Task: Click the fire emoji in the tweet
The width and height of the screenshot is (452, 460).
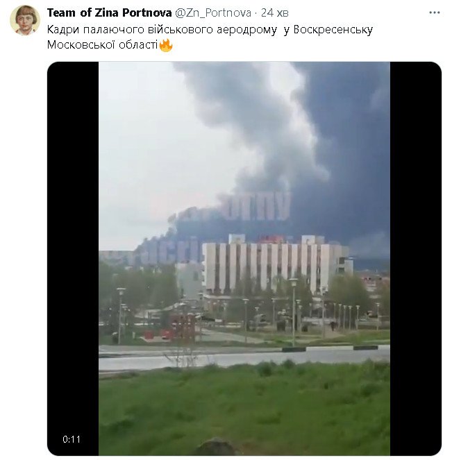Action: 165,45
